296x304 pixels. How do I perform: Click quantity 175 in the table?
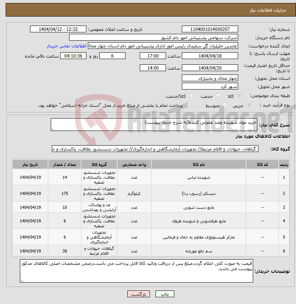pos(65,193)
